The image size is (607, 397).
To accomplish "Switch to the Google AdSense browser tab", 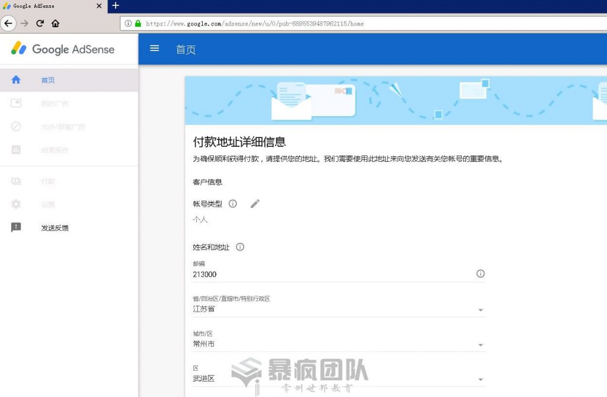I will pyautogui.click(x=53, y=6).
